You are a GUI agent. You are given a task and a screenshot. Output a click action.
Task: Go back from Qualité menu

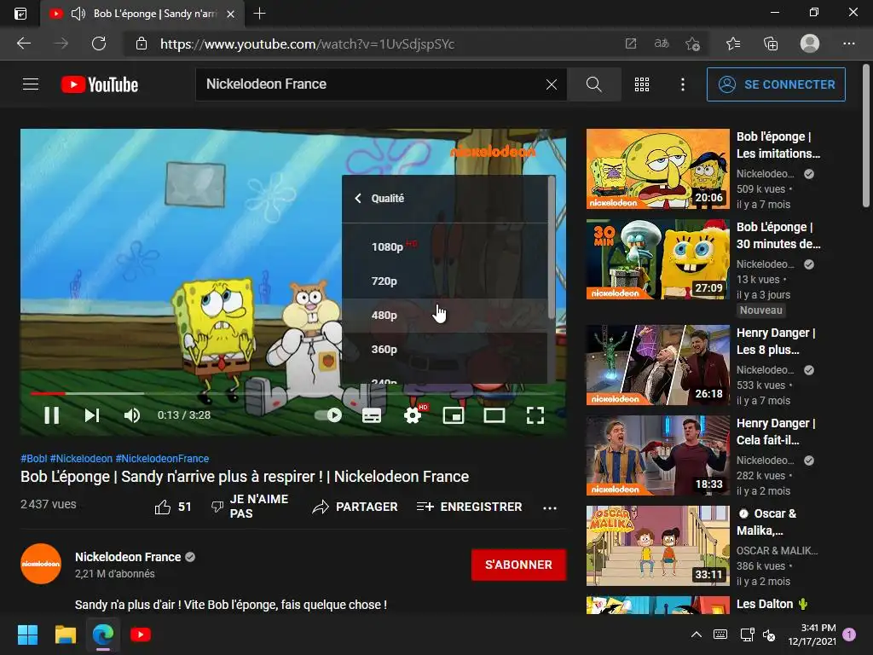pos(359,198)
